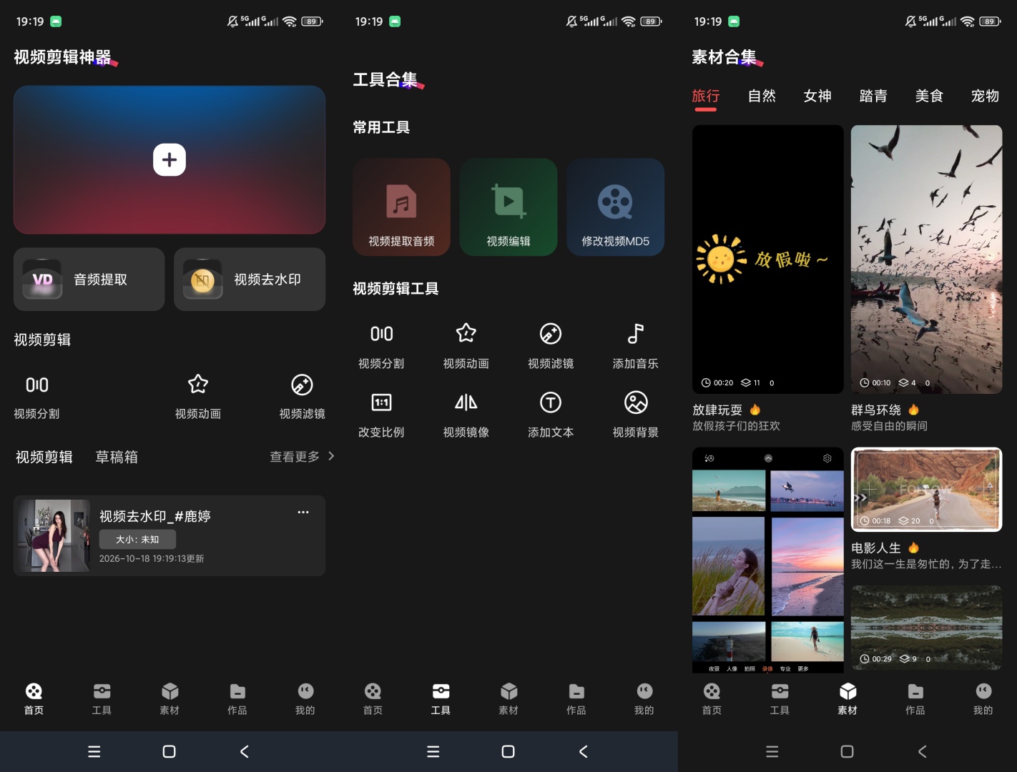Open the 修改视频MD5 tool card
Image resolution: width=1017 pixels, height=772 pixels.
pos(616,207)
